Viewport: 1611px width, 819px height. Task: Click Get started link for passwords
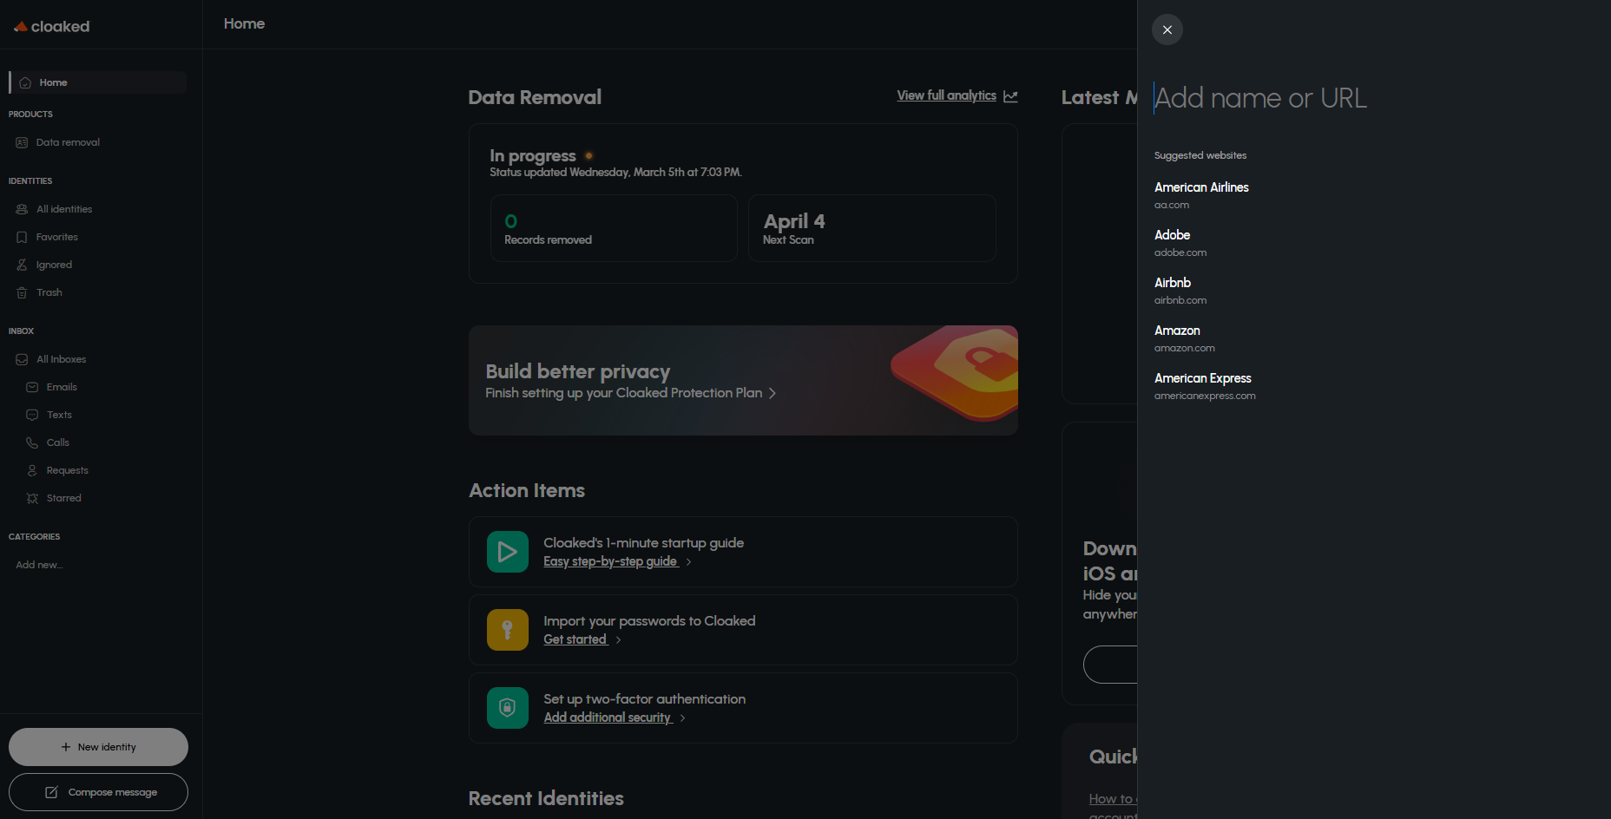pos(575,639)
